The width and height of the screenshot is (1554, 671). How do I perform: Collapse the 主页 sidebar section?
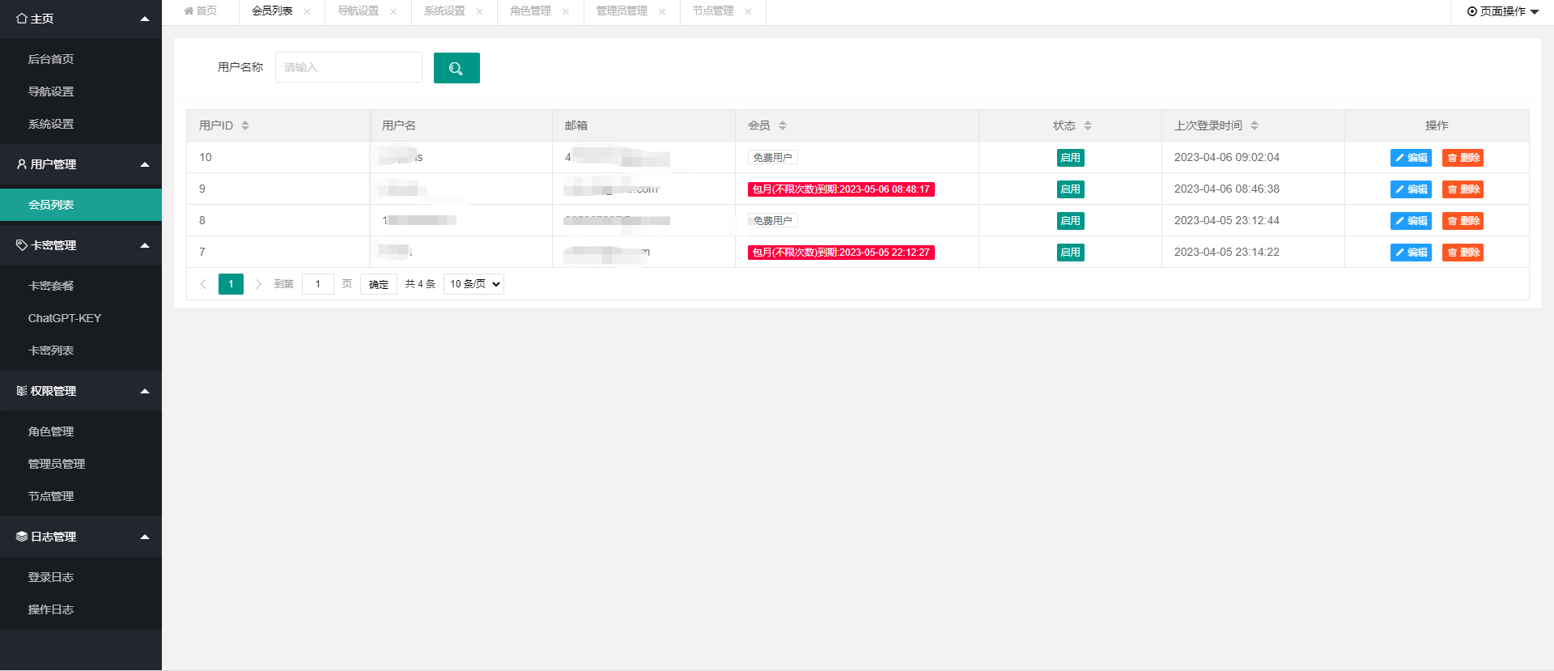point(145,19)
